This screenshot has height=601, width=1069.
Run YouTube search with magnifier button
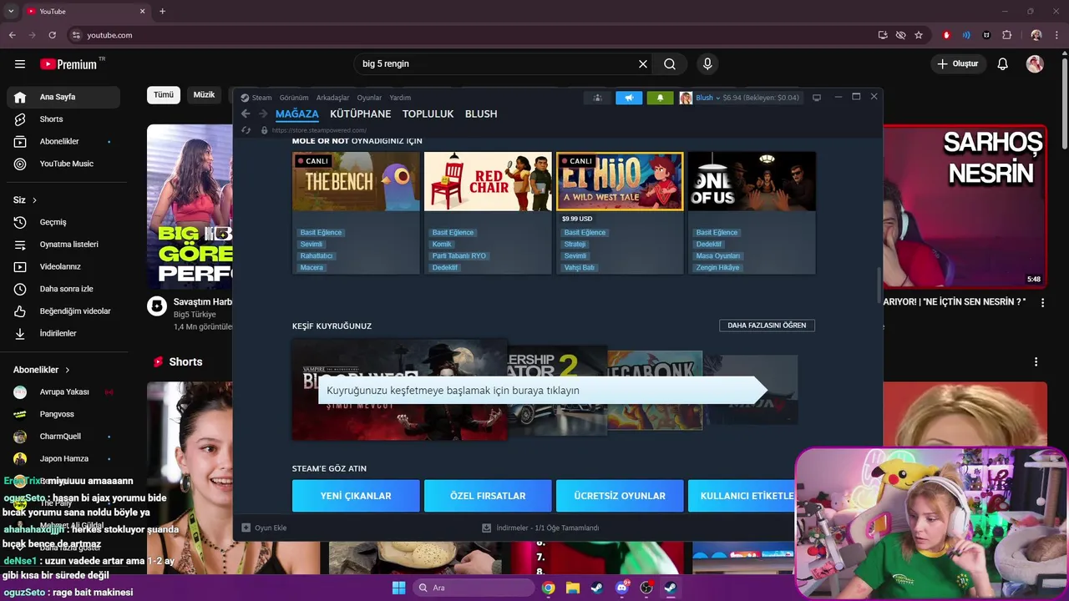point(670,63)
